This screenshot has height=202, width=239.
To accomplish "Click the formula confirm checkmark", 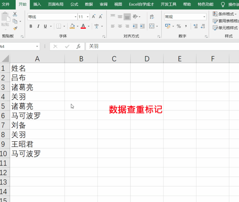I will [x=67, y=46].
